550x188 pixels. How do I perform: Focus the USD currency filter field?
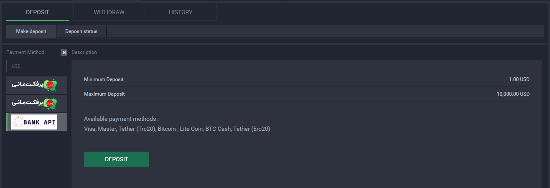tap(37, 66)
